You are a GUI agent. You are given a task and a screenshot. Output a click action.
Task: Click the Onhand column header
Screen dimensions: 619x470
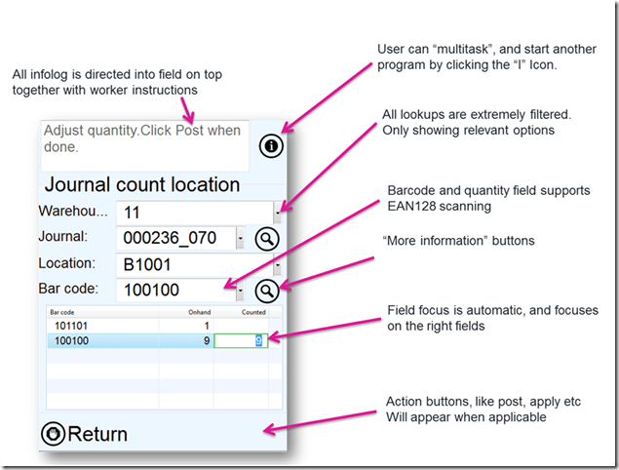[199, 312]
